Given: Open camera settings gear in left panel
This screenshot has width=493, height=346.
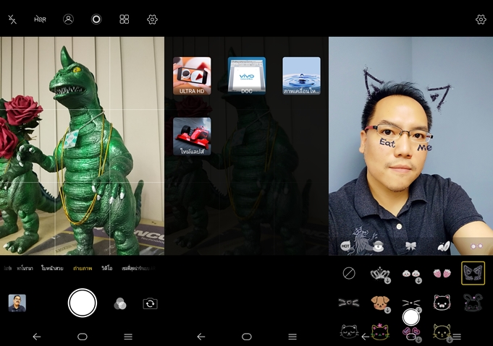Looking at the screenshot, I should [x=152, y=20].
